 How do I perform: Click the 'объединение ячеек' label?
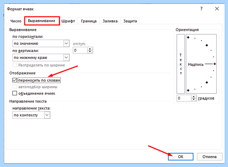tap(37, 93)
